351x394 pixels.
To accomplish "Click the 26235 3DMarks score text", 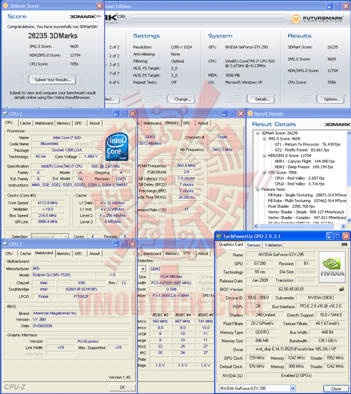I will [53, 36].
